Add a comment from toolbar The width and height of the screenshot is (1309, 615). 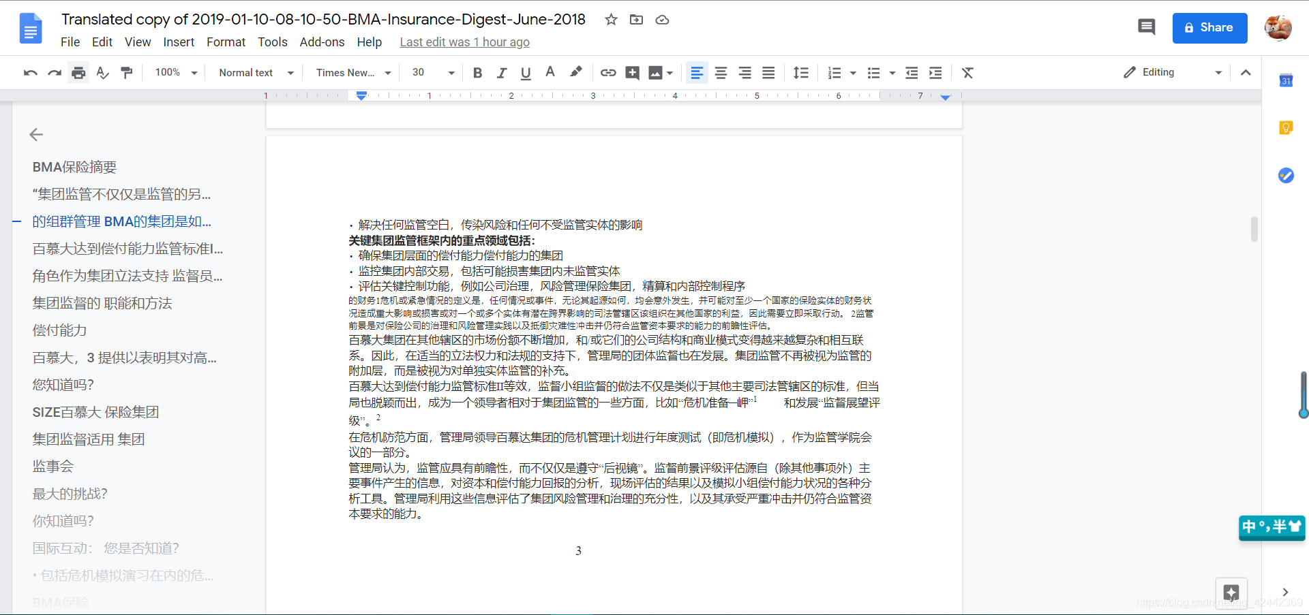633,73
